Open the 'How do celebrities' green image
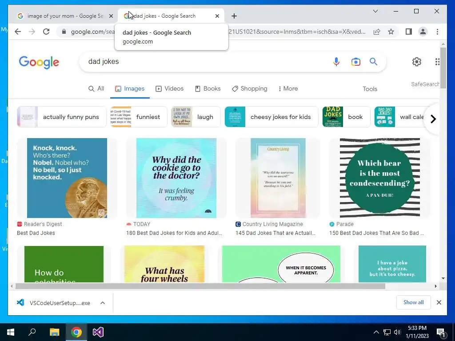This screenshot has height=341, width=455. coord(64,264)
